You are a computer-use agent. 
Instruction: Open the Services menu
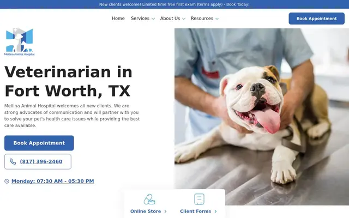point(140,19)
